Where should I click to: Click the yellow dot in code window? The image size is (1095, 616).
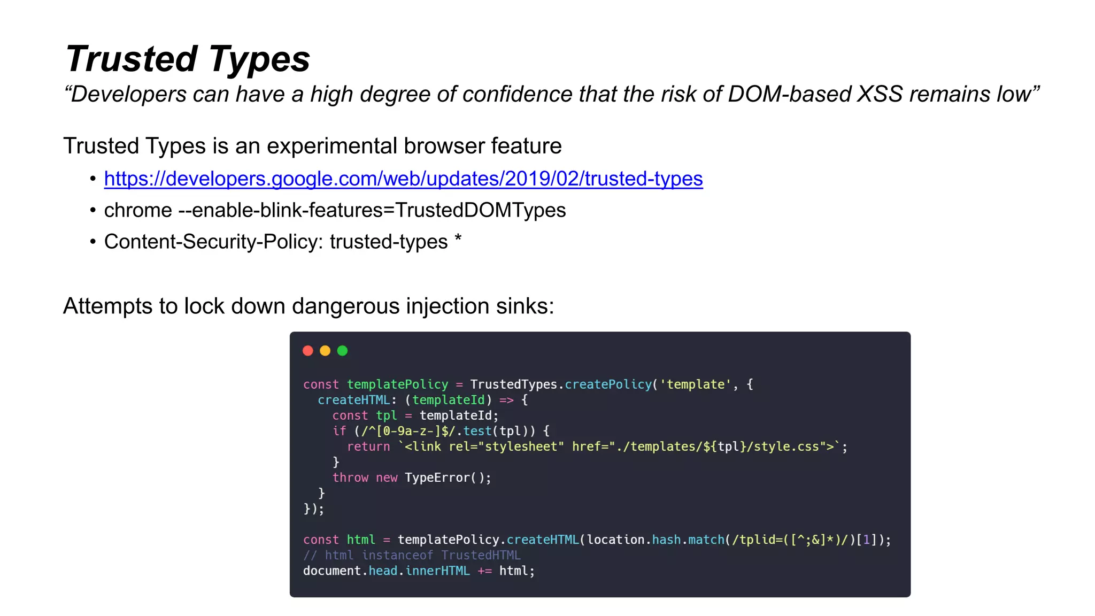pyautogui.click(x=325, y=351)
